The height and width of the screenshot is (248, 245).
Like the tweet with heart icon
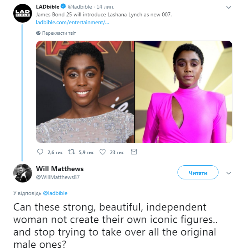[x=103, y=152]
